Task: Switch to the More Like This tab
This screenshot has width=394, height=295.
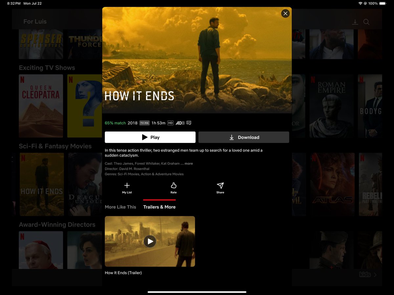Action: coord(120,207)
